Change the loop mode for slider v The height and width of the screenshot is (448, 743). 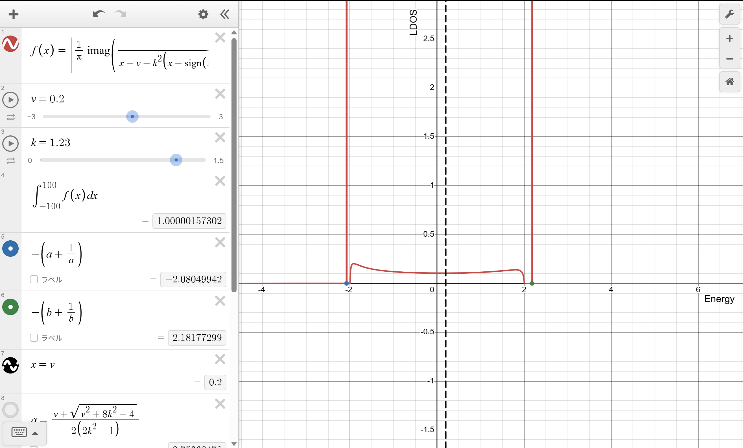10,117
